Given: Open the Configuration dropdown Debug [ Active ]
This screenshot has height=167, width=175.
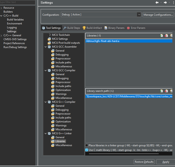Looking at the screenshot, I should 101,14.
